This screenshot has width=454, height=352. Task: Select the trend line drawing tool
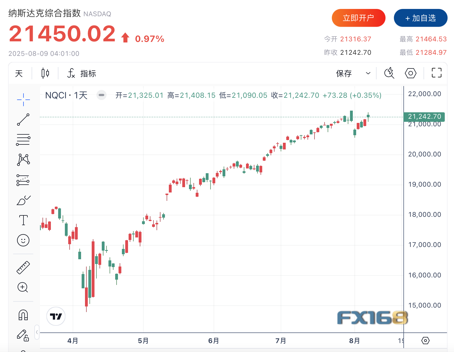click(x=23, y=120)
